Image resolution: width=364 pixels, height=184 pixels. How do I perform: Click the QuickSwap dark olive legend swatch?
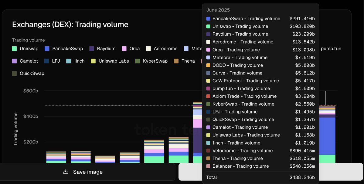point(14,73)
